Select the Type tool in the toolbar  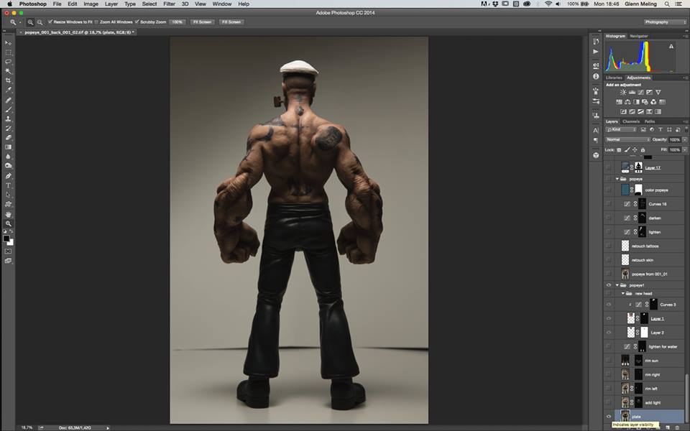(x=9, y=185)
